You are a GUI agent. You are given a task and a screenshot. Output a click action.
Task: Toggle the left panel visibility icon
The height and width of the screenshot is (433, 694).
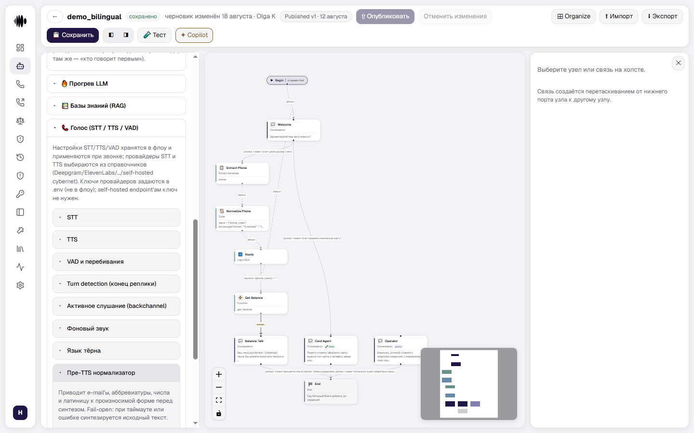click(111, 35)
